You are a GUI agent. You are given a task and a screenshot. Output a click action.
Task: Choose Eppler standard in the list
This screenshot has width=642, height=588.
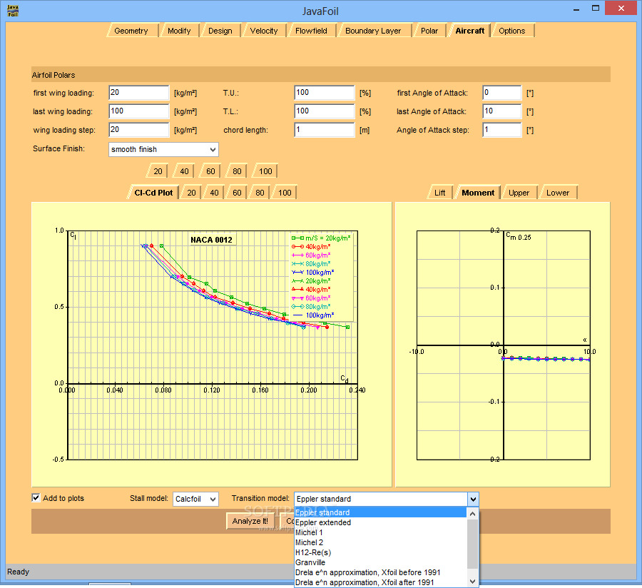(x=380, y=512)
